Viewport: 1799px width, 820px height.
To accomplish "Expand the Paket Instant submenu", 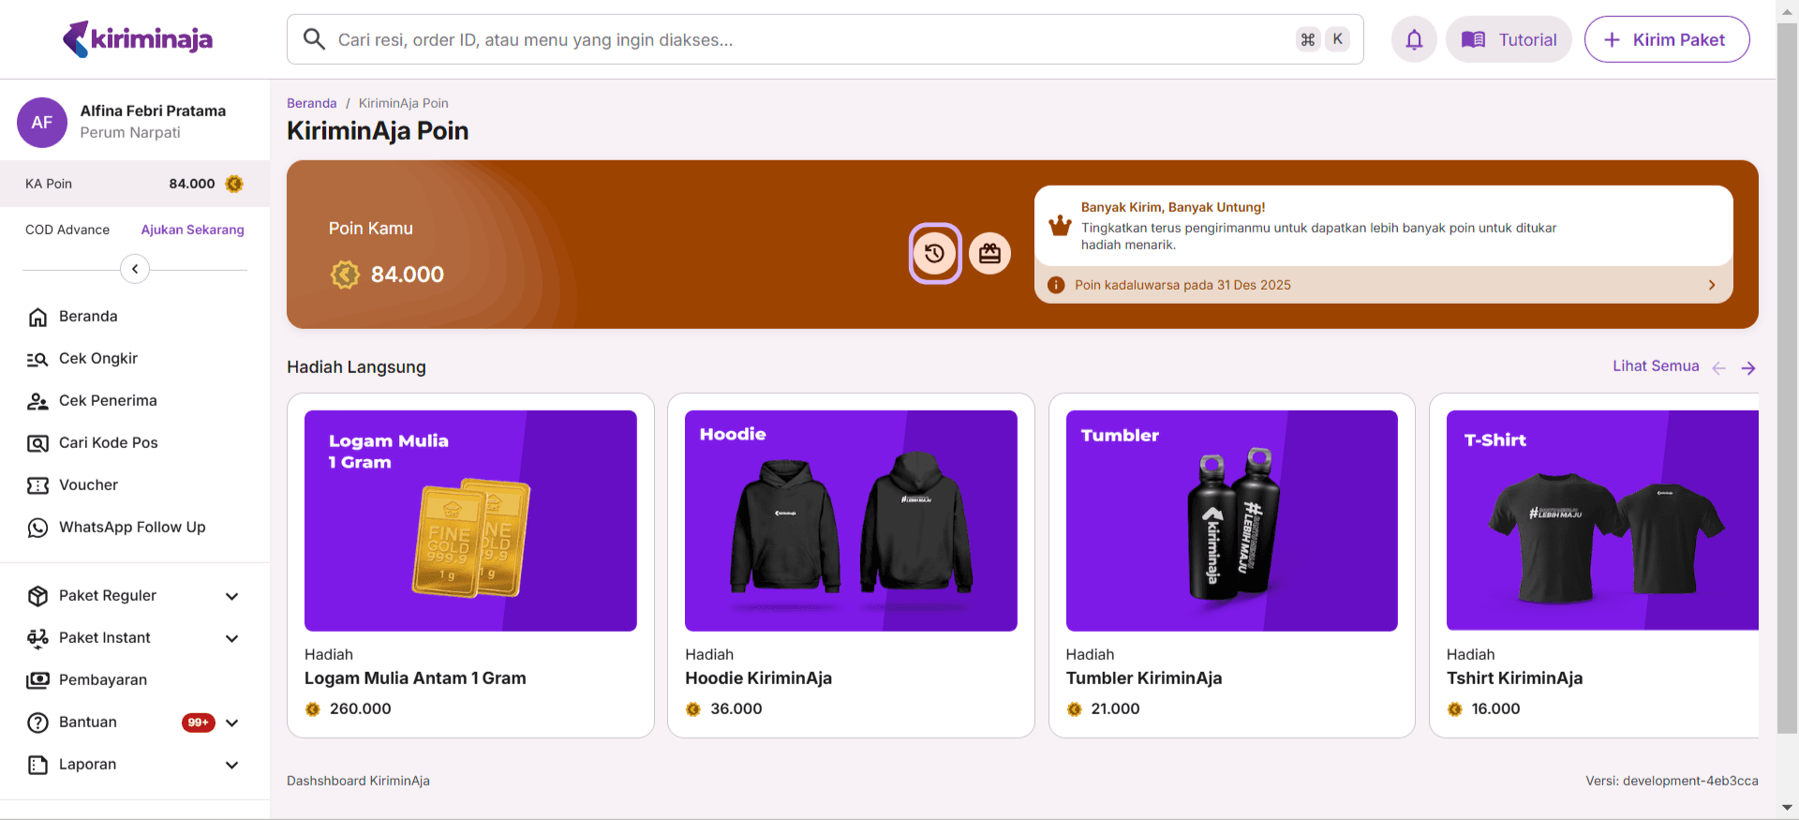I will coord(232,638).
